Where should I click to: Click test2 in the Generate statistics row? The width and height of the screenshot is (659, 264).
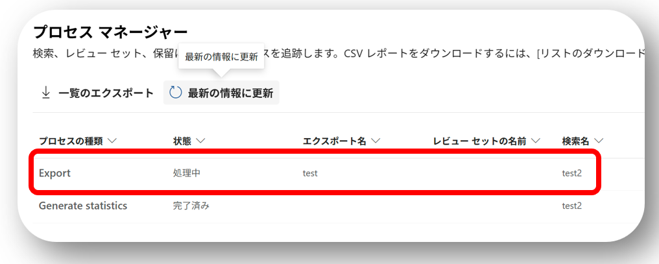pyautogui.click(x=571, y=206)
